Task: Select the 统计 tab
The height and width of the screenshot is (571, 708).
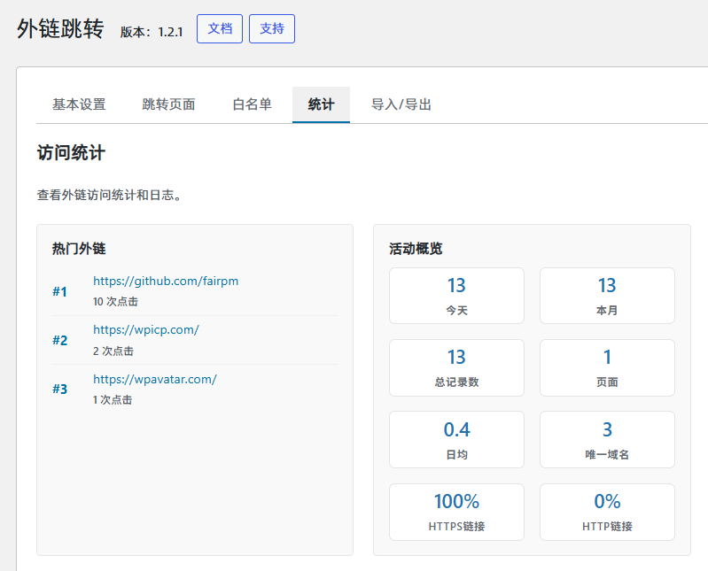Action: [321, 104]
